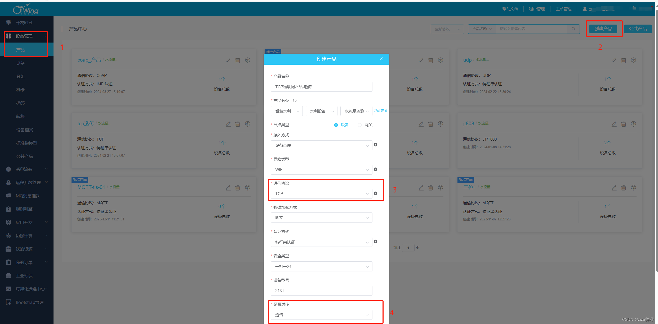This screenshot has width=658, height=324.
Task: Click the 功能定义 link
Action: point(381,111)
